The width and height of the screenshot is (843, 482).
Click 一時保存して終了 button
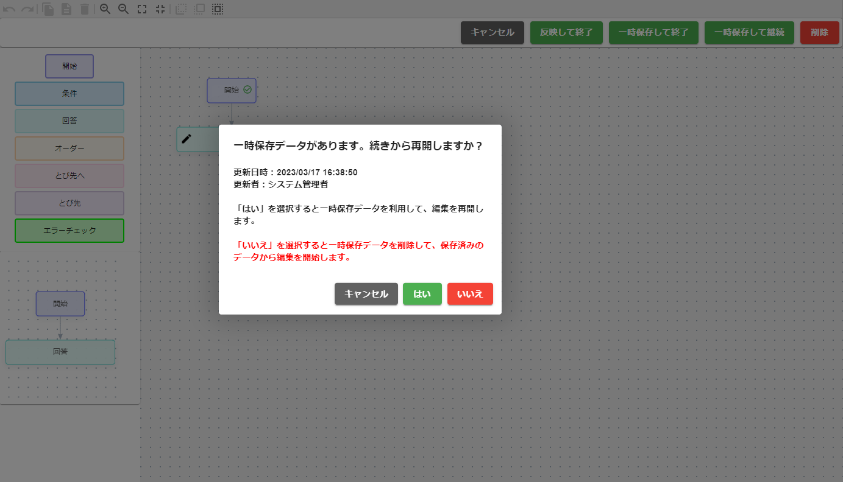click(653, 33)
